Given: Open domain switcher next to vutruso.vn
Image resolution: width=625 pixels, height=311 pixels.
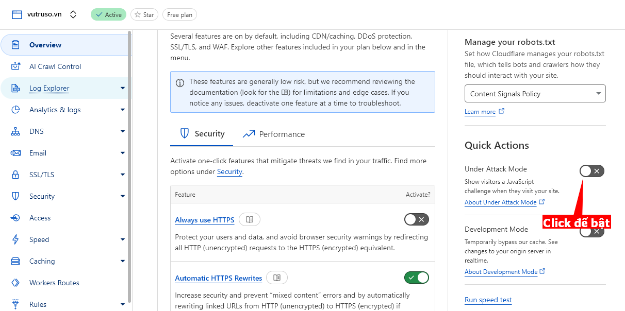Looking at the screenshot, I should pyautogui.click(x=73, y=14).
